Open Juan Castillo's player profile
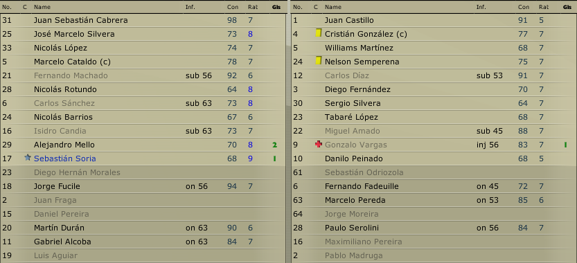The image size is (577, 263). tap(349, 20)
